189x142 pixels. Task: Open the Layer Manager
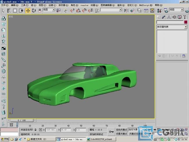point(139,10)
